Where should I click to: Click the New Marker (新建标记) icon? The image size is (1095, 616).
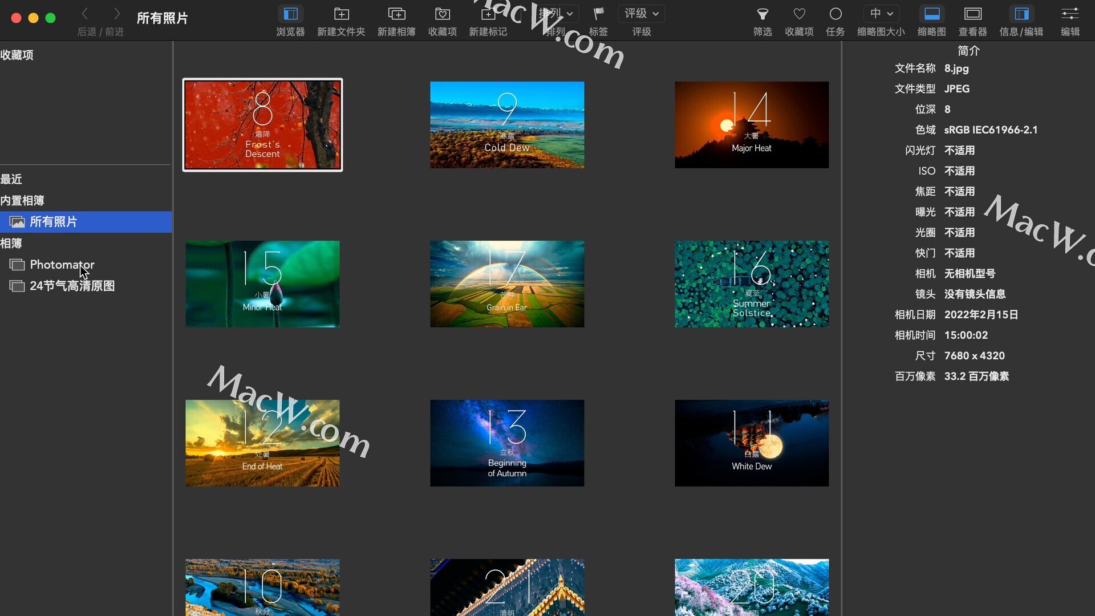pos(488,14)
